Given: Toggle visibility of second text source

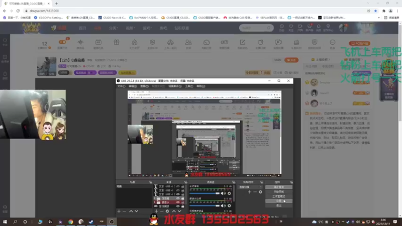Looking at the screenshot, I should point(178,190).
